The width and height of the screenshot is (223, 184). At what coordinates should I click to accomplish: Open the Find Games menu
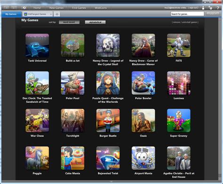pyautogui.click(x=79, y=8)
